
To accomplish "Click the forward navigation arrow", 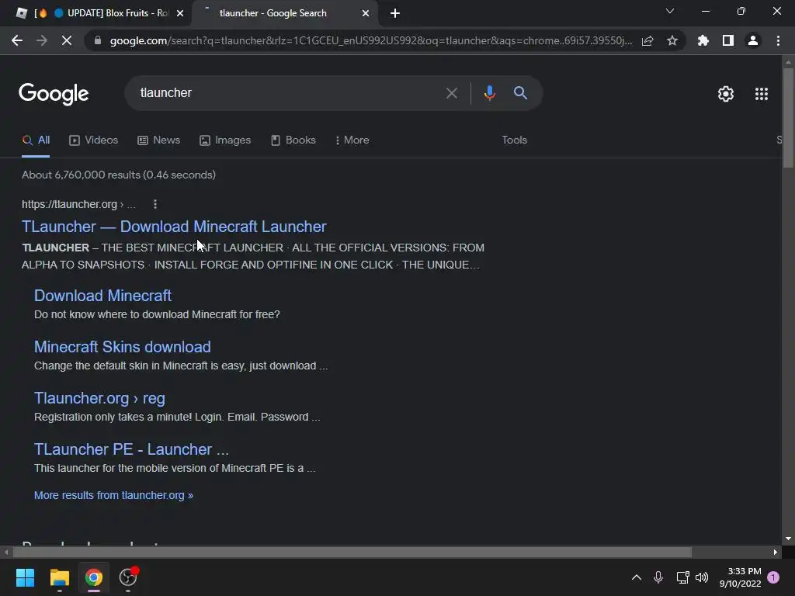I will point(42,40).
